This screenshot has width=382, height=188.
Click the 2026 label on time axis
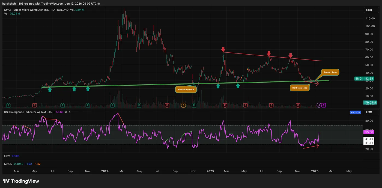[315, 171]
